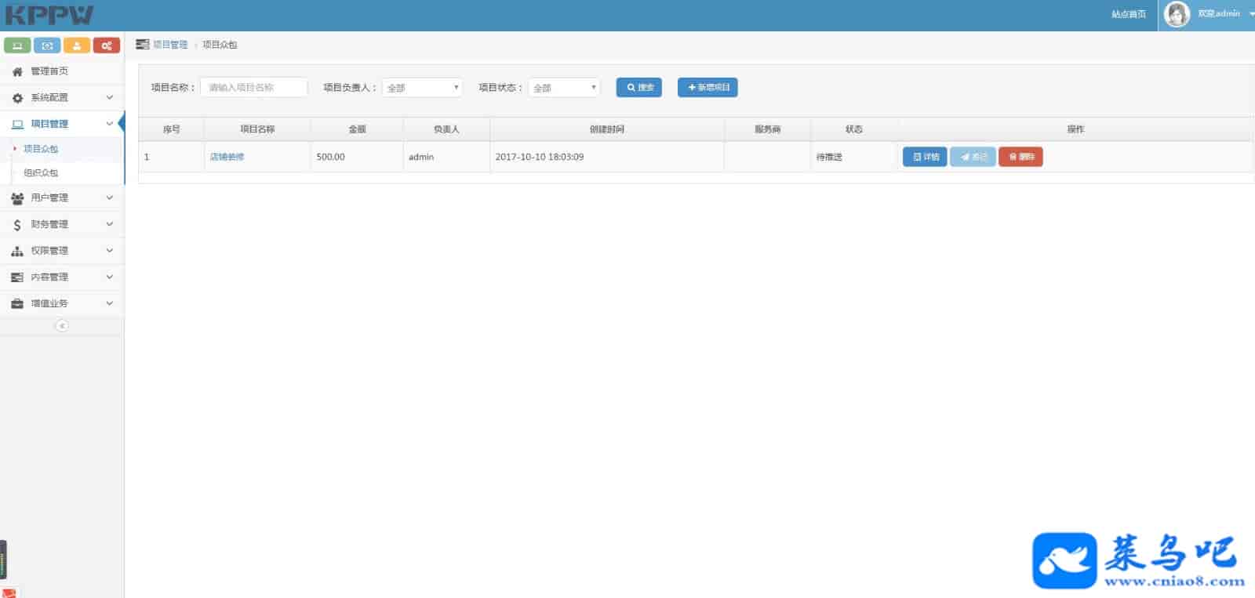This screenshot has height=598, width=1255.
Task: Open the 项目负责人 dropdown
Action: click(422, 88)
